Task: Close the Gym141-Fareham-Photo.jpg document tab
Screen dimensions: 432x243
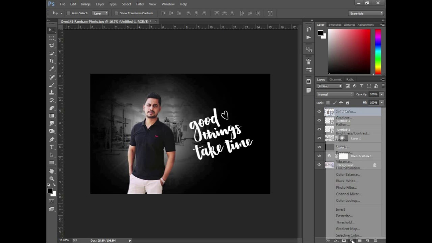Action: point(156,22)
